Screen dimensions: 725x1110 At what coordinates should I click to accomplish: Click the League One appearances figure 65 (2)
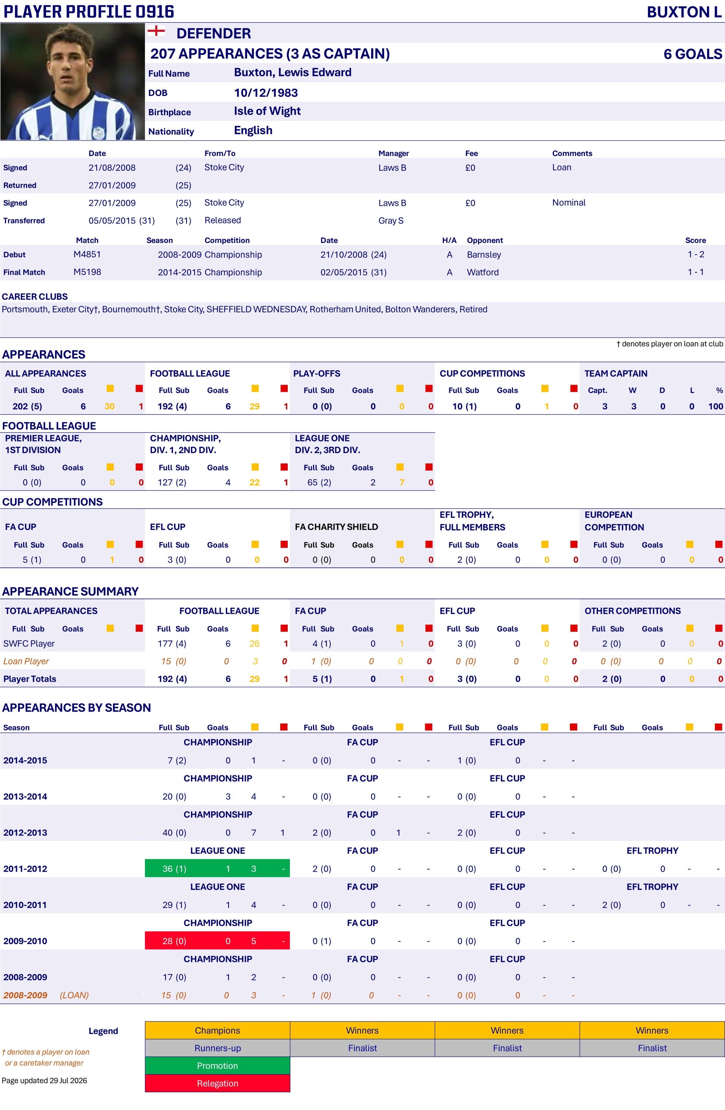click(x=319, y=482)
